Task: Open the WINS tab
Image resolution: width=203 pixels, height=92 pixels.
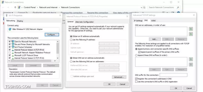Action: click(153, 21)
